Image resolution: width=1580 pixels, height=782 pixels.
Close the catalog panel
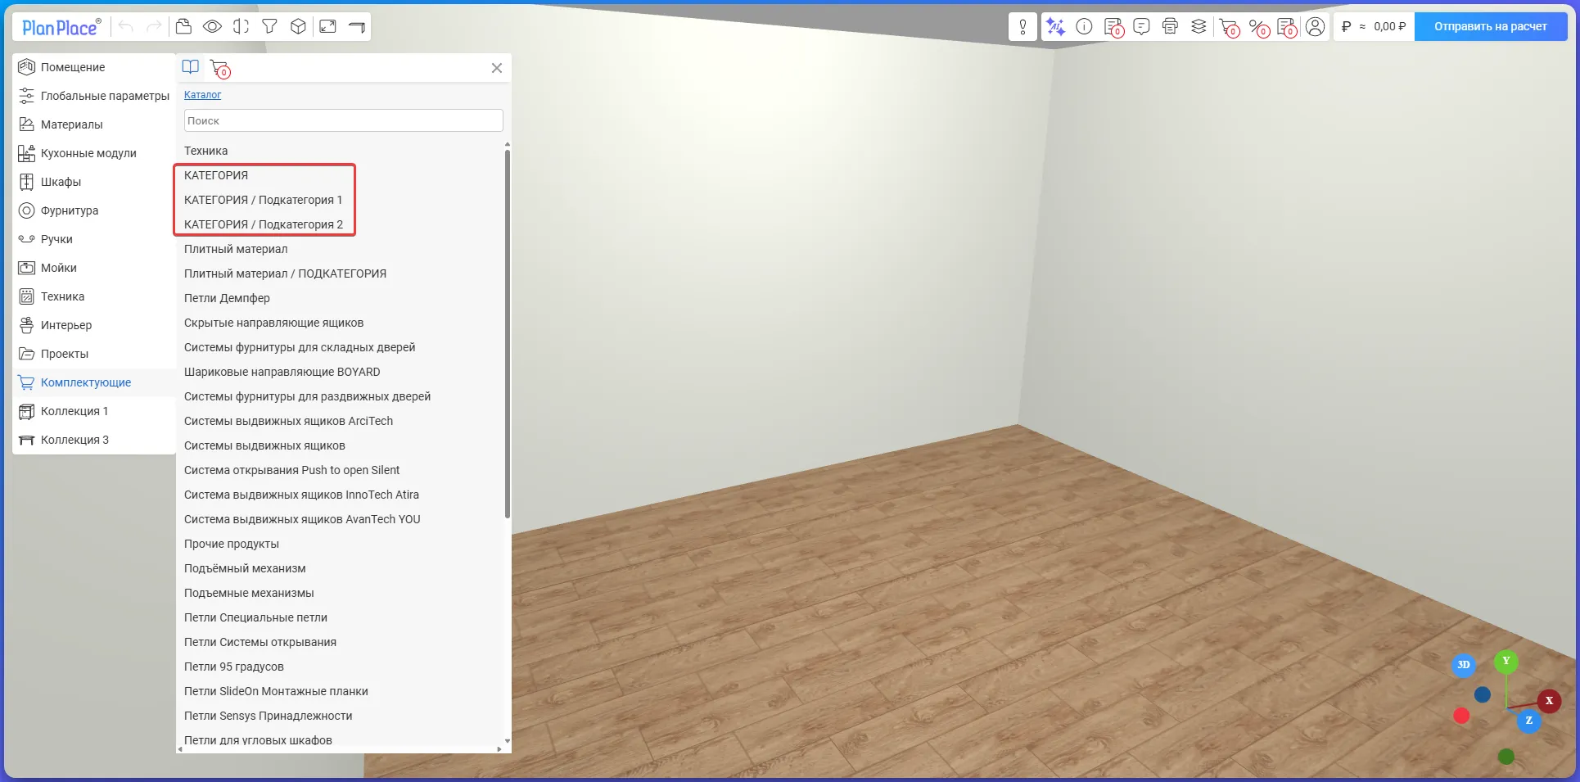pos(497,68)
